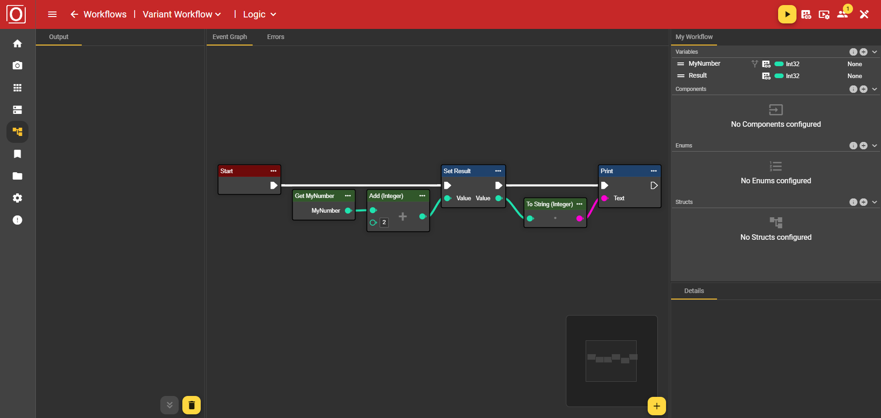Add a new variable with the plus button
881x418 pixels.
864,51
